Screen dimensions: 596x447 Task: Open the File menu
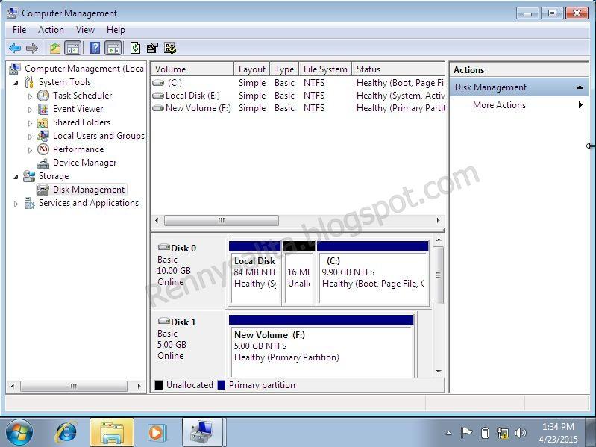[x=19, y=30]
